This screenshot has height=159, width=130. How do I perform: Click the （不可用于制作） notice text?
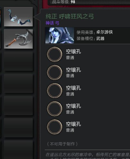pos(62,144)
